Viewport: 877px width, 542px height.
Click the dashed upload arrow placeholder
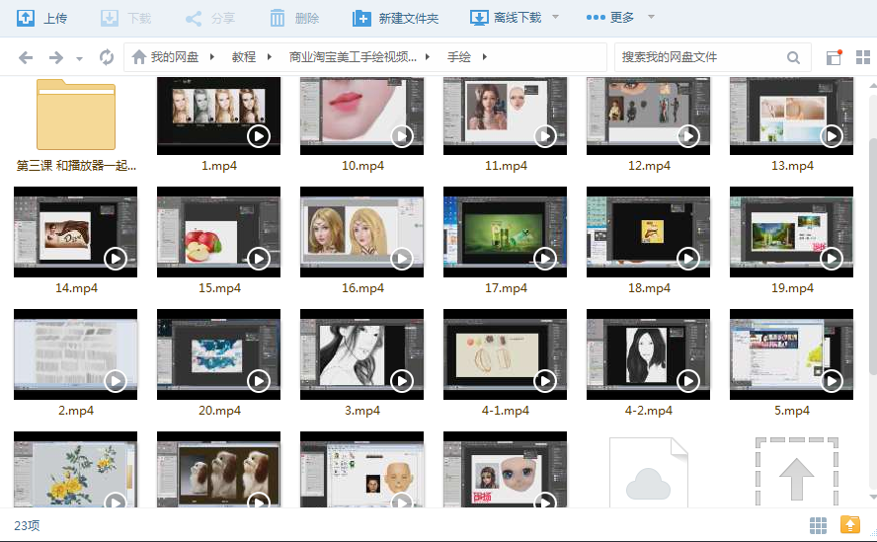[796, 473]
